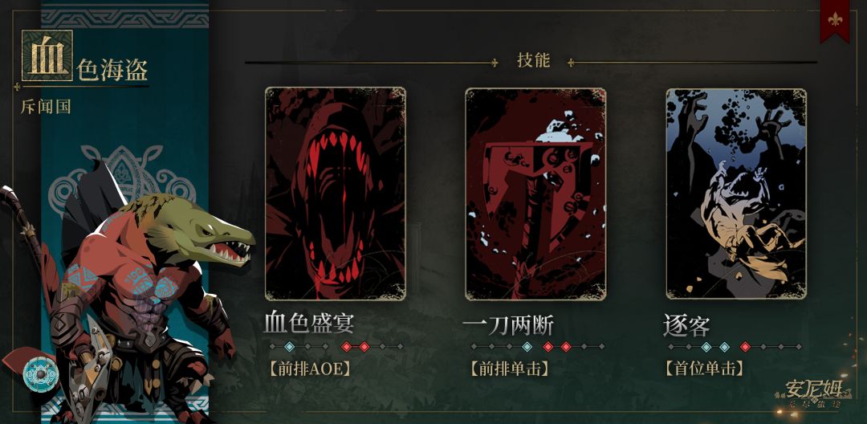Click the round teal shield icon
The image size is (867, 424).
pos(40,375)
